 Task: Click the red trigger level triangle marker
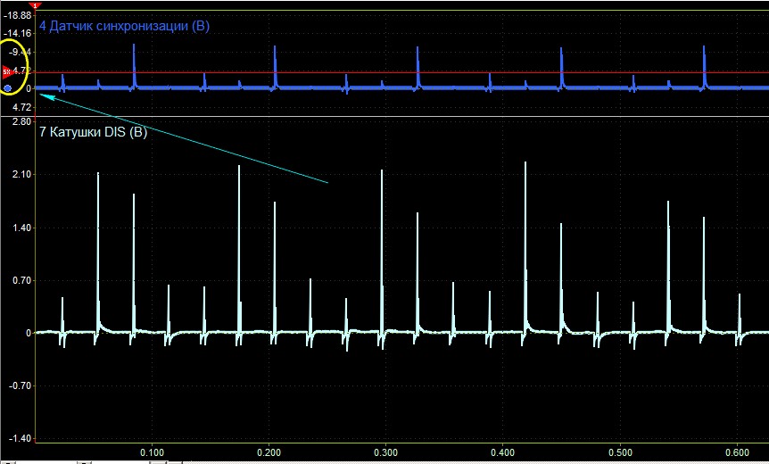point(7,72)
